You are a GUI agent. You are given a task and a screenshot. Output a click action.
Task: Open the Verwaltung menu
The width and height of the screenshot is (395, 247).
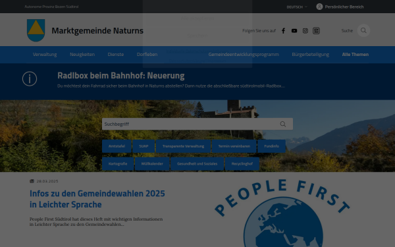click(x=45, y=55)
